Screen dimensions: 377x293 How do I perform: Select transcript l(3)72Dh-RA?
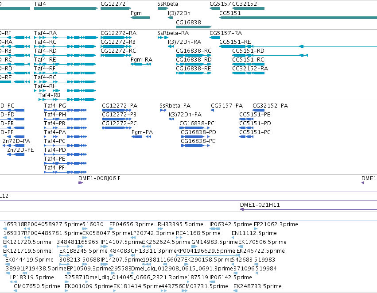click(185, 42)
